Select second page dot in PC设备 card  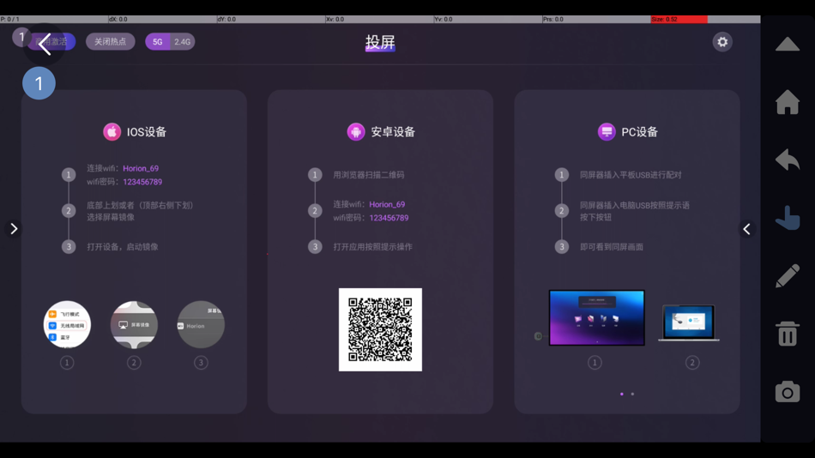tap(632, 394)
